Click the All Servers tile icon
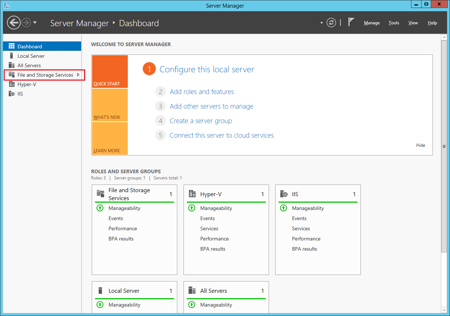450x316 pixels. point(192,291)
